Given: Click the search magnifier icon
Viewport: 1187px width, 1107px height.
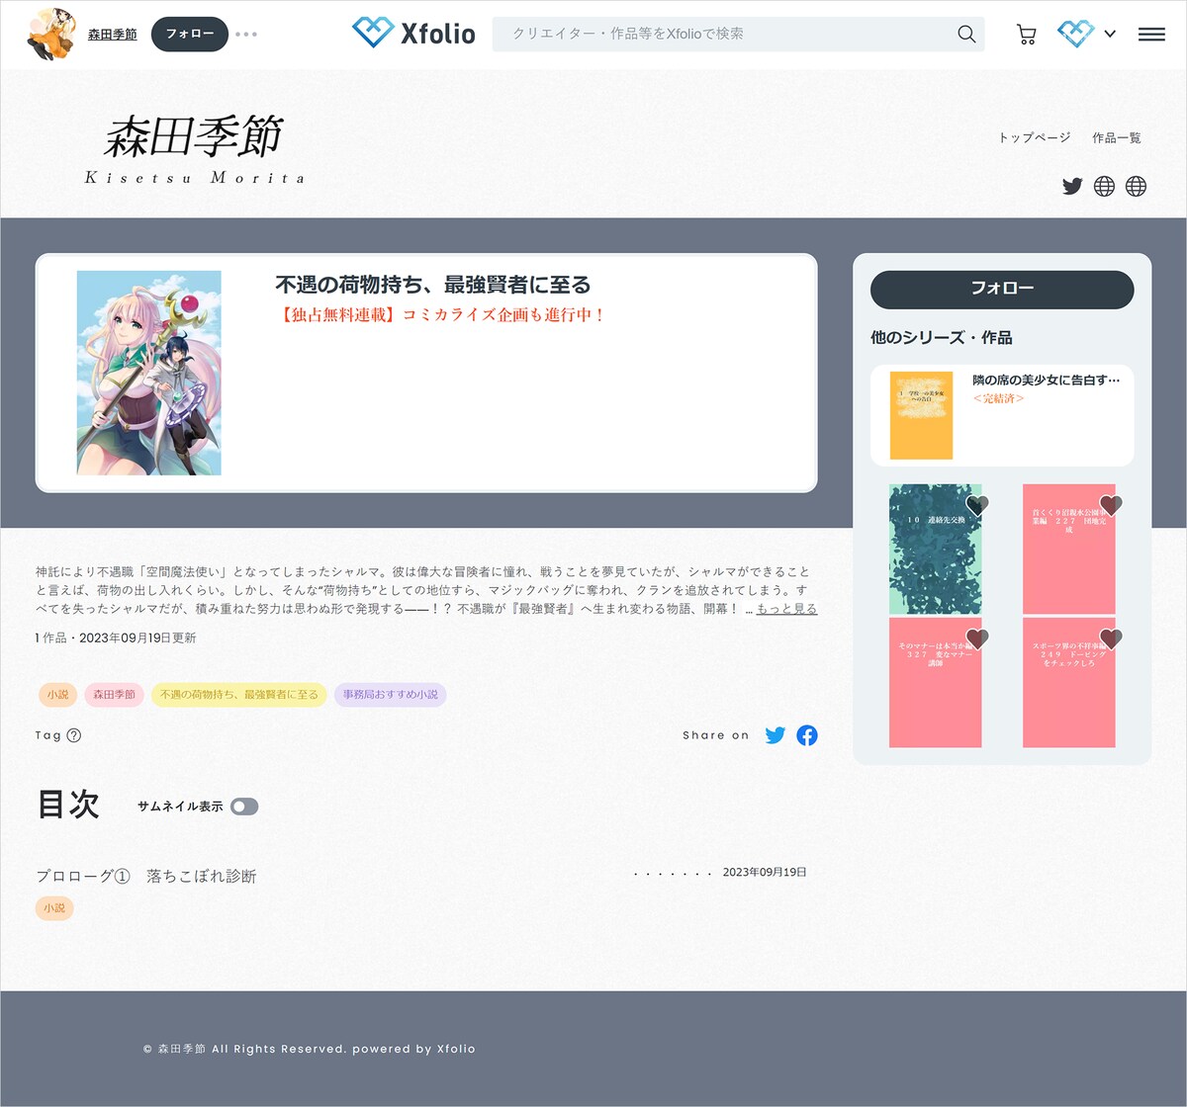Looking at the screenshot, I should pos(964,34).
